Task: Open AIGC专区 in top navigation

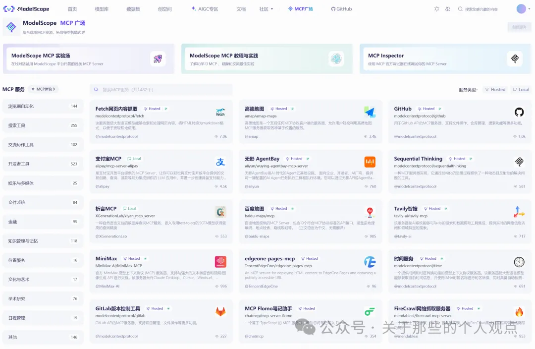Action: click(205, 9)
